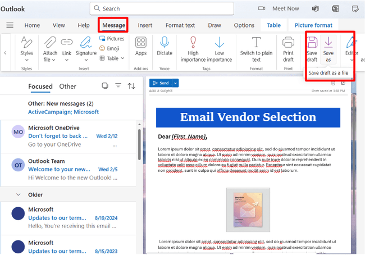Mark message as High importance
Viewport: 365px width, 255px height.
click(193, 43)
